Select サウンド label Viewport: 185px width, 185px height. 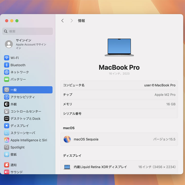coord(17,172)
